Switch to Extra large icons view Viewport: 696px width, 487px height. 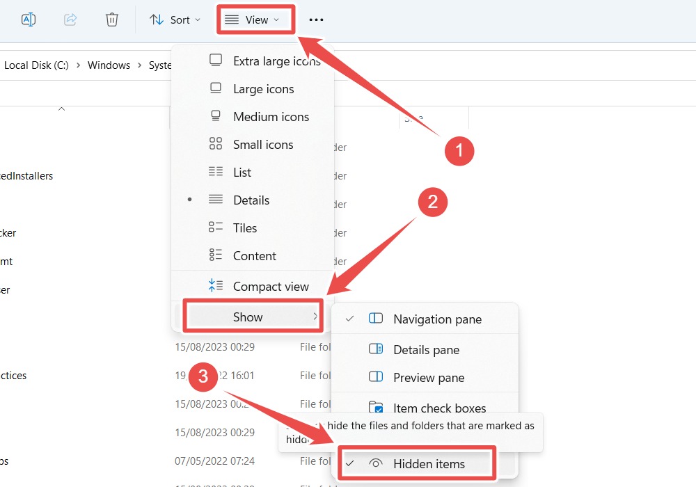[276, 61]
